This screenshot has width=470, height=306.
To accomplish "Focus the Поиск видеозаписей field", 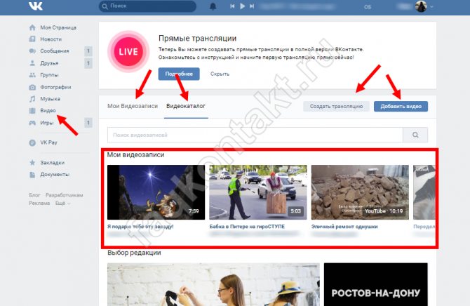I will [x=255, y=135].
